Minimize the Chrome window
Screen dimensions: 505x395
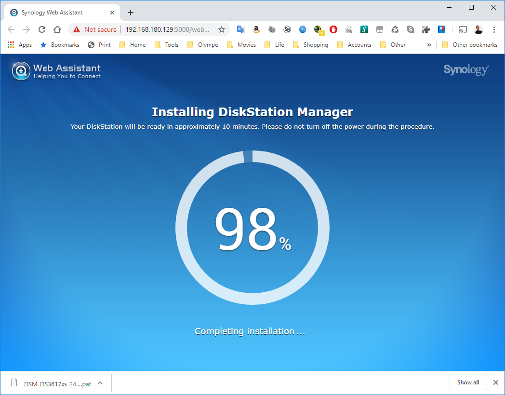[449, 7]
